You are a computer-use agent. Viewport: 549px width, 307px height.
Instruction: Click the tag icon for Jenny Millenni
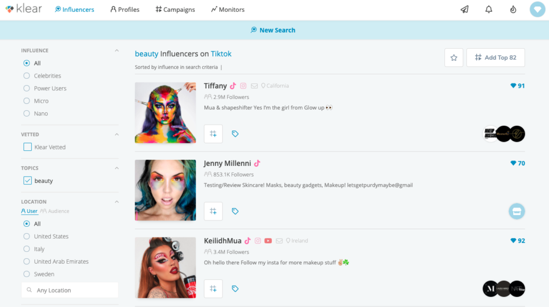[235, 211]
